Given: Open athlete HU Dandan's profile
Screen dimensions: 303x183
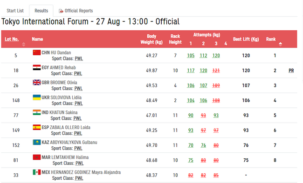Looking at the screenshot, I should point(61,52).
